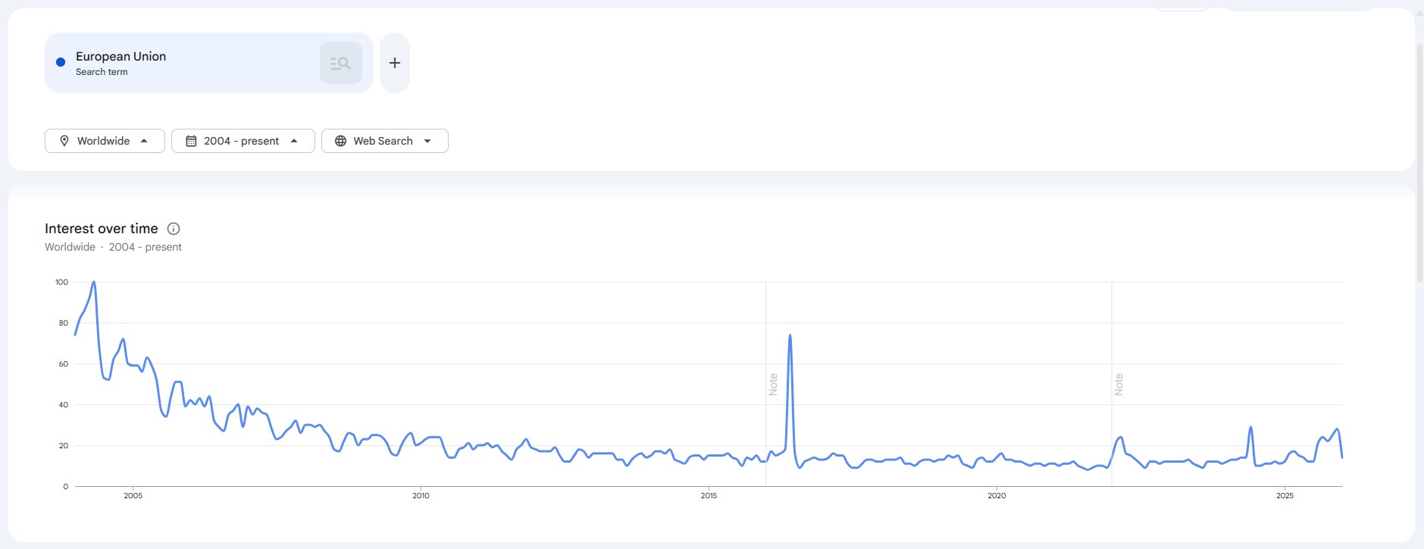Image resolution: width=1424 pixels, height=549 pixels.
Task: Edit the European Union search term
Action: click(x=121, y=57)
